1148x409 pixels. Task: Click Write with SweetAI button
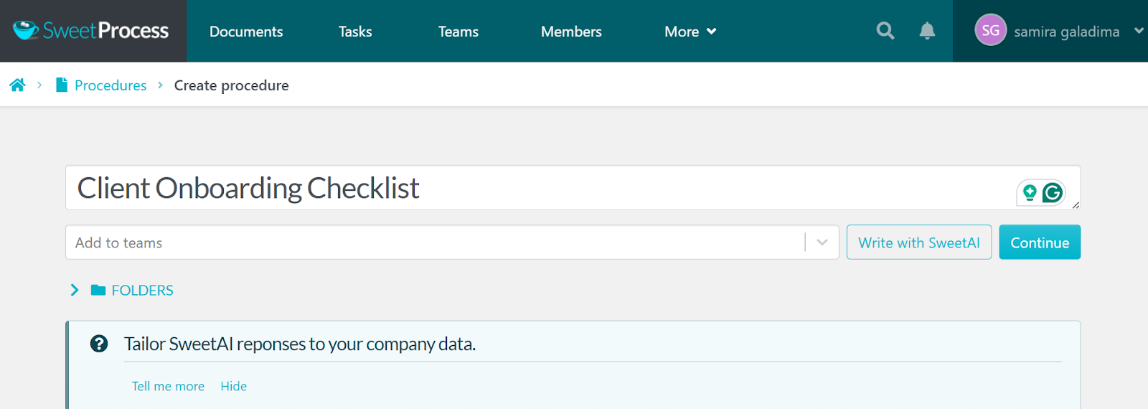click(x=919, y=243)
